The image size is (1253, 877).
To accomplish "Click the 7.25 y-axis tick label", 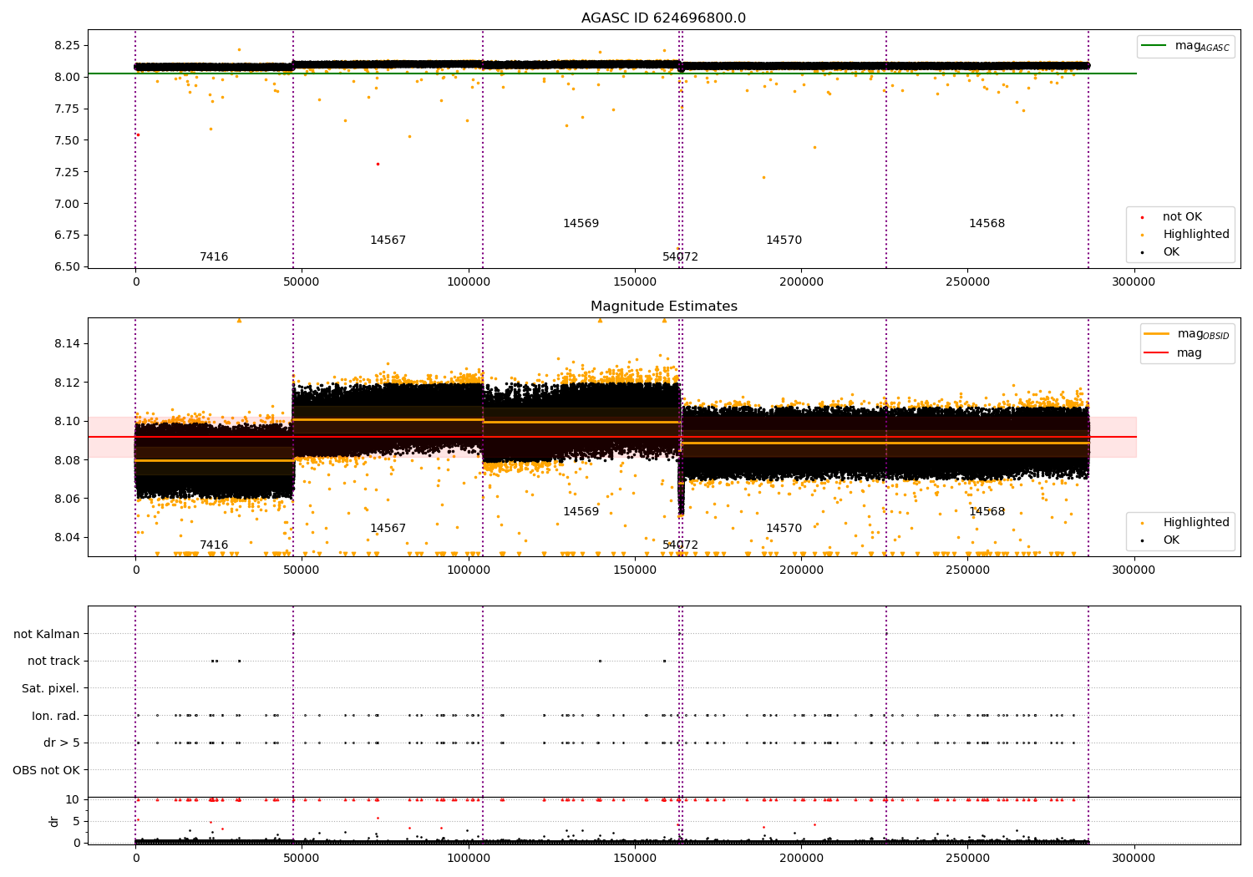I will point(67,172).
